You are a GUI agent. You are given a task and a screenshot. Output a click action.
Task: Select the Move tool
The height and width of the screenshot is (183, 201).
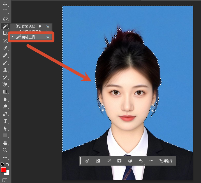5,4
